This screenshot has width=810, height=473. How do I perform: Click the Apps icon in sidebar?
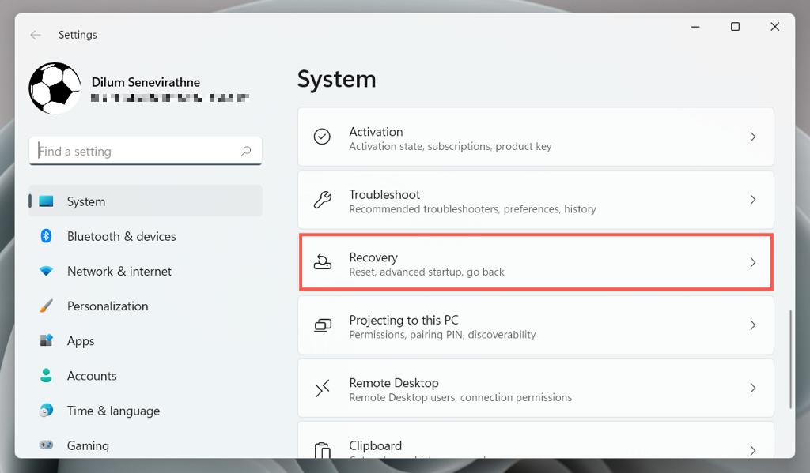(46, 341)
